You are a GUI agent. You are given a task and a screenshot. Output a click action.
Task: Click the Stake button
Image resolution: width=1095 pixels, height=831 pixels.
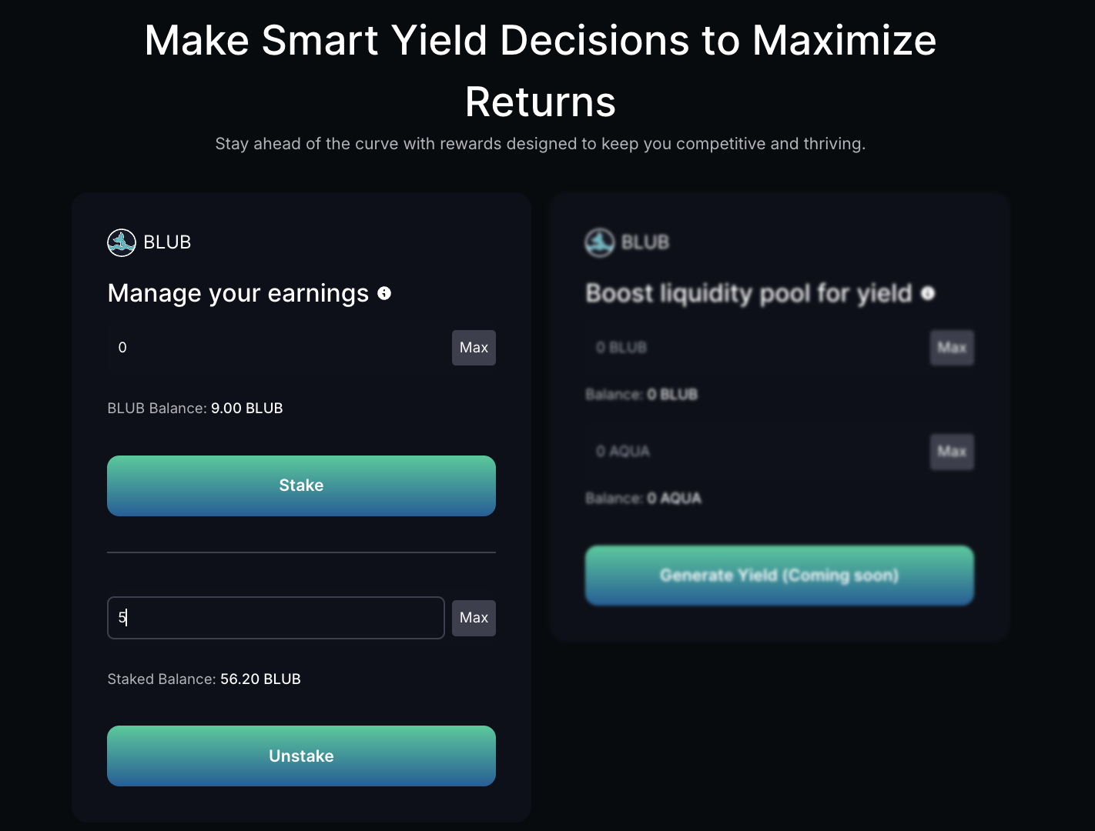point(301,486)
